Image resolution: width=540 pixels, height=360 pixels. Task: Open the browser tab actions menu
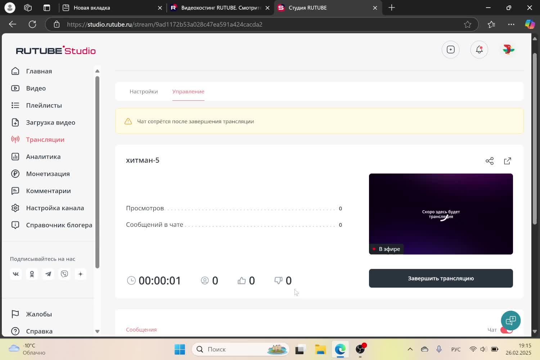click(x=47, y=8)
